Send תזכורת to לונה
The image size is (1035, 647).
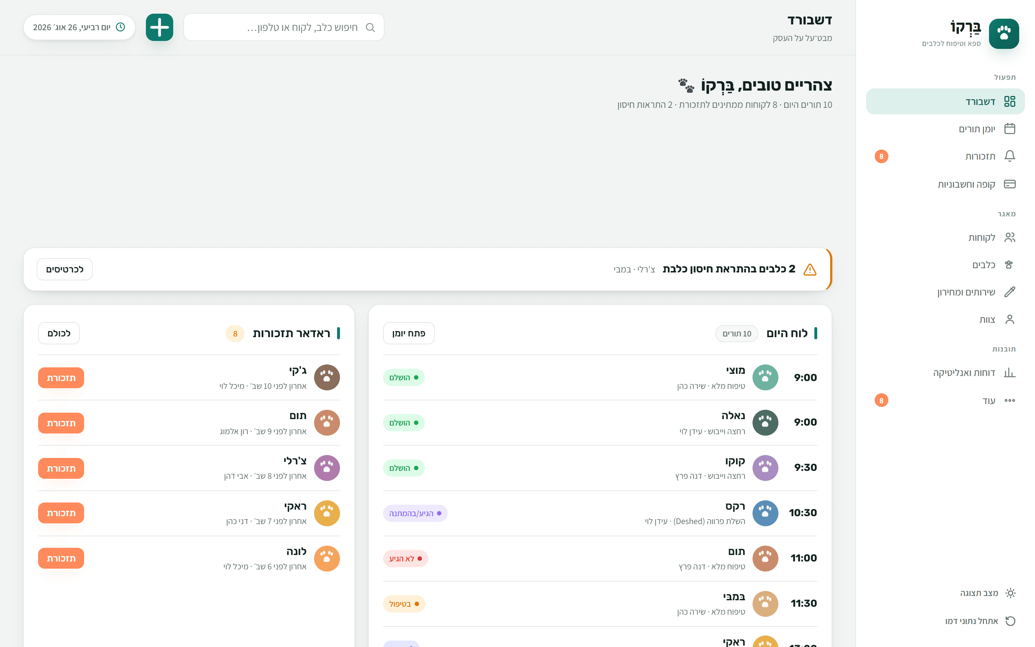click(x=61, y=559)
